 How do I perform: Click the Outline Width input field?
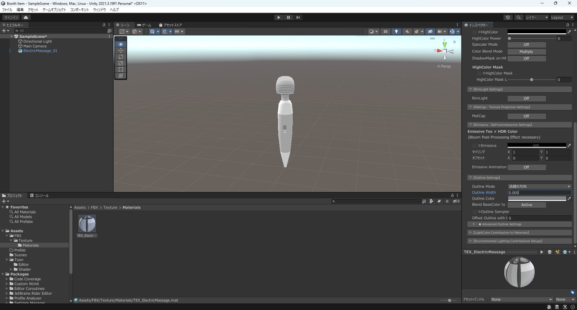[x=539, y=193]
